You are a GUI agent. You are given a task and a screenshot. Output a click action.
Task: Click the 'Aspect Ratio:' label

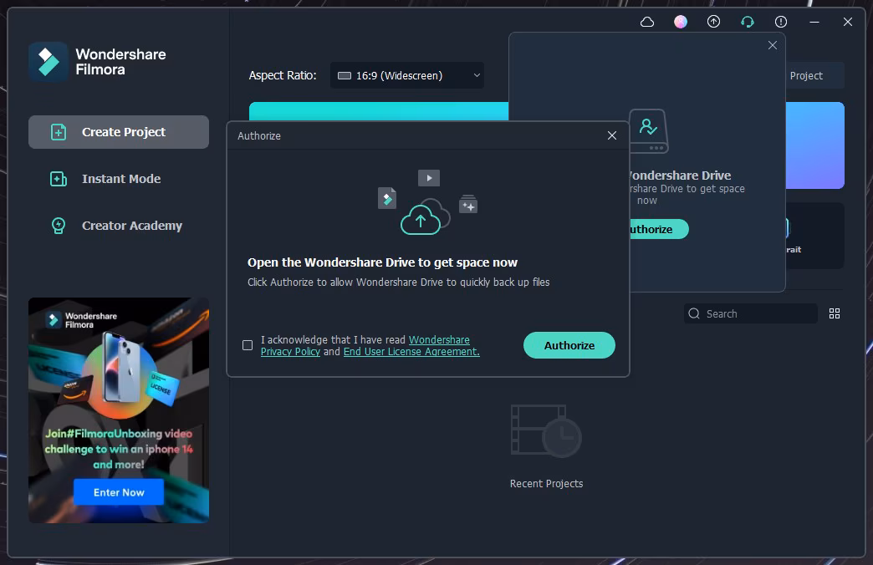[283, 75]
